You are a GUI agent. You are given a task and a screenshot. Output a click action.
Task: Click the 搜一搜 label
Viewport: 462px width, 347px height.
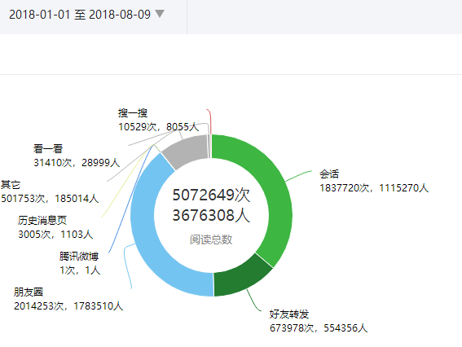[133, 113]
